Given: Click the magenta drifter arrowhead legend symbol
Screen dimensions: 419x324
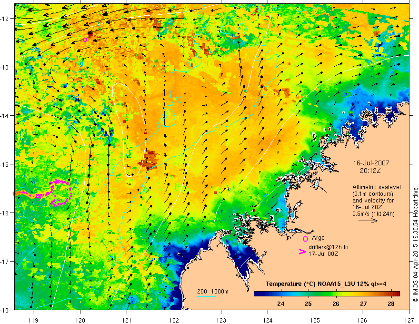Looking at the screenshot, I should click(x=302, y=252).
